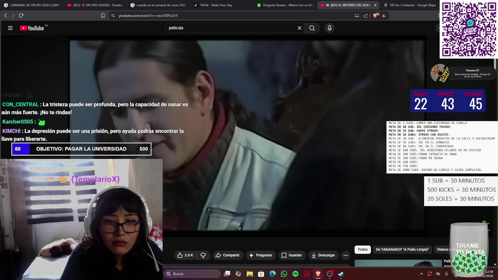Show hidden system tray icons
This screenshot has width=498, height=280.
421,274
